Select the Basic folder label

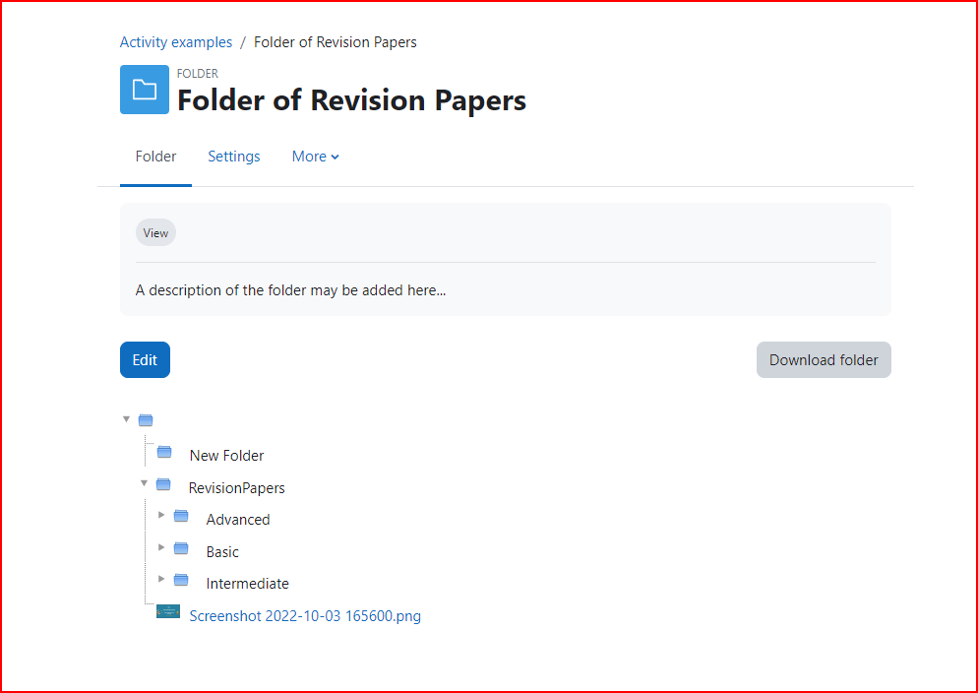(222, 552)
